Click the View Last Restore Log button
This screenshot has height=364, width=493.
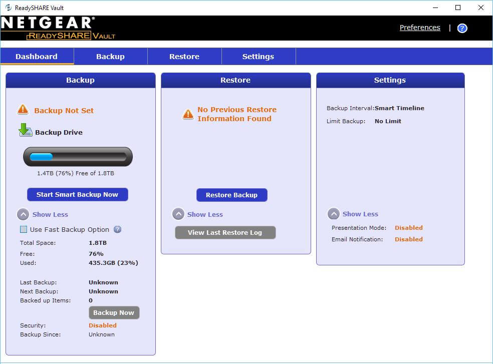coord(225,233)
